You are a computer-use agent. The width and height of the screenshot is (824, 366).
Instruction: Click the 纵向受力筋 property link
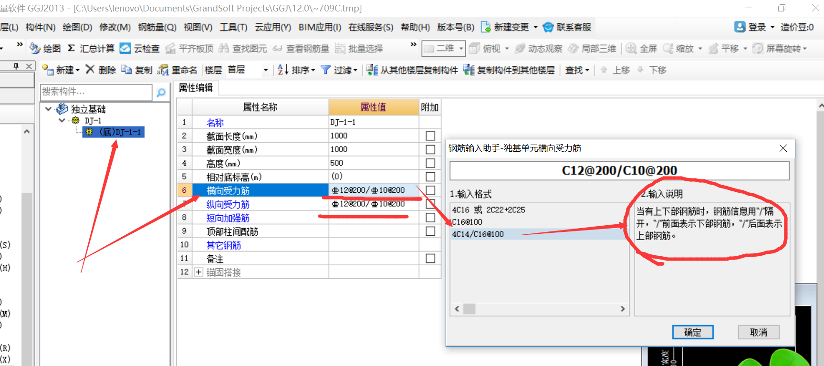(x=228, y=204)
